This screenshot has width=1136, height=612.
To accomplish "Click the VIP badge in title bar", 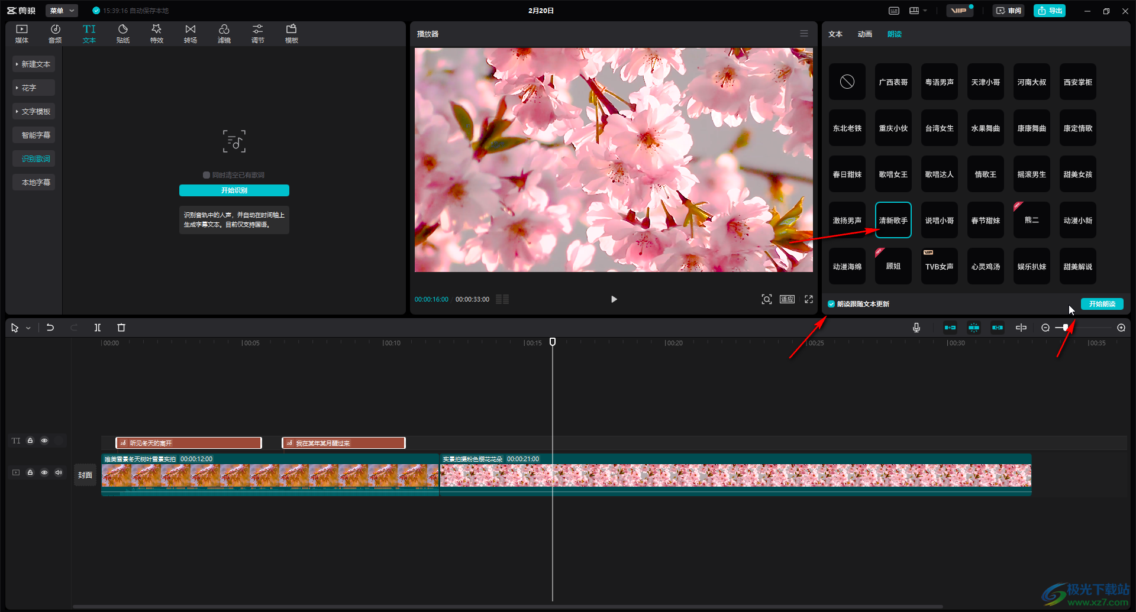I will (959, 11).
